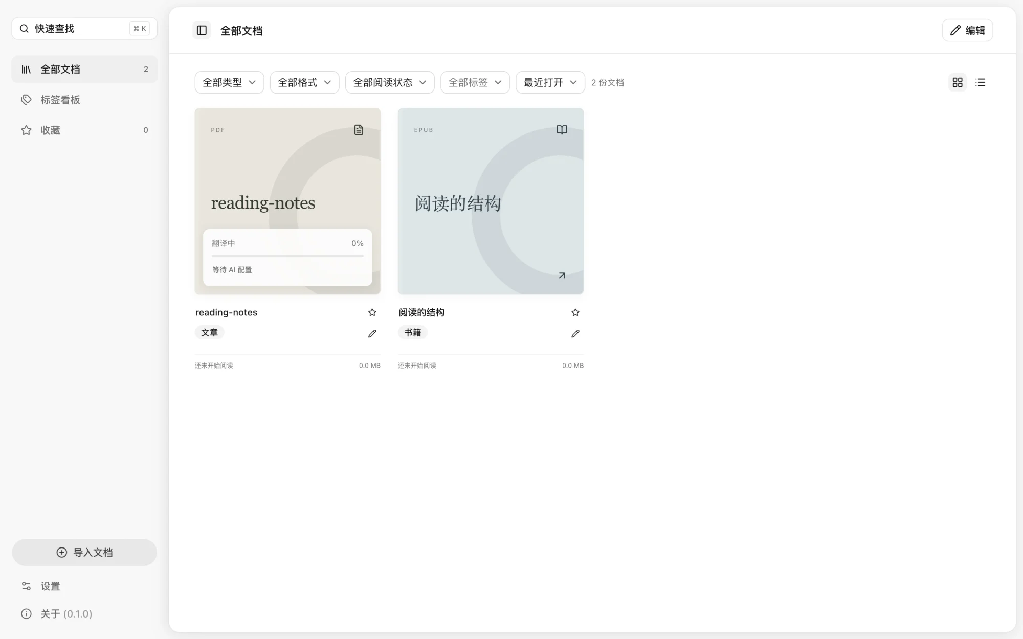Screen dimensions: 1023x639
Task: Switch to list view layout
Action: (x=980, y=82)
